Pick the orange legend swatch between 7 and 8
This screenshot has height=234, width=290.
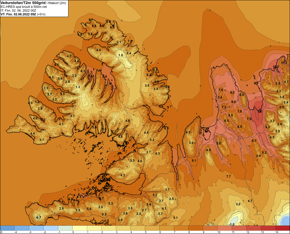tap(181, 228)
